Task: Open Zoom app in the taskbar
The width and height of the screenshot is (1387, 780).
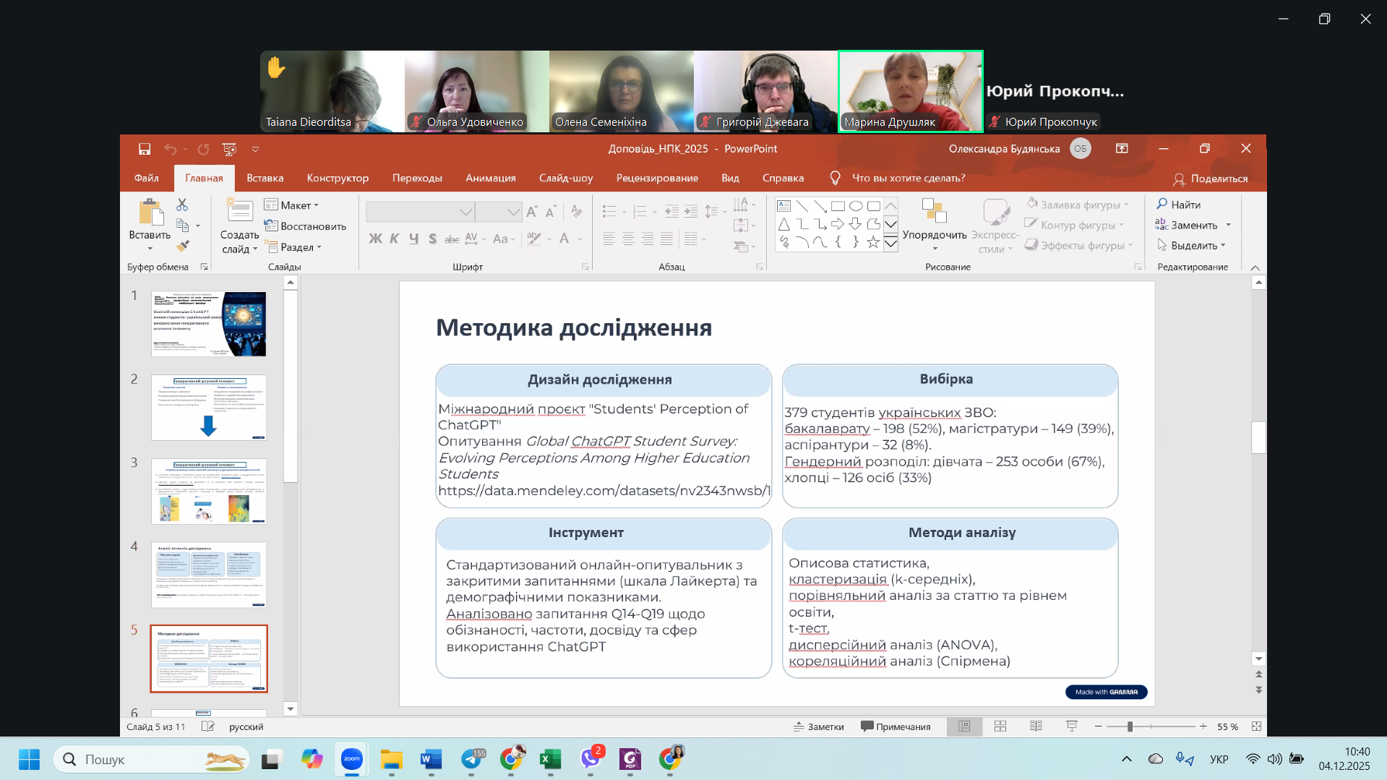Action: [351, 759]
